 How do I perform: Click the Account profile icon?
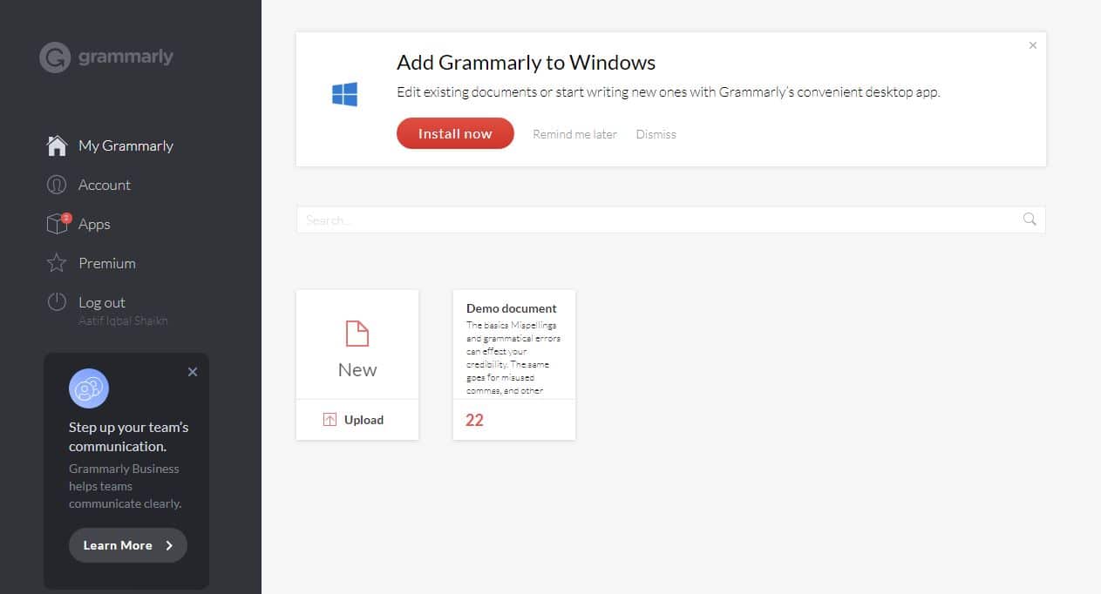pyautogui.click(x=57, y=185)
